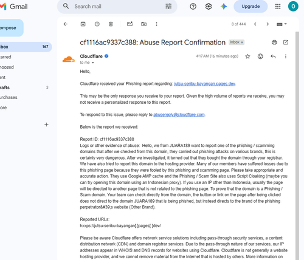Click the reported URL hxxps line

120,226
